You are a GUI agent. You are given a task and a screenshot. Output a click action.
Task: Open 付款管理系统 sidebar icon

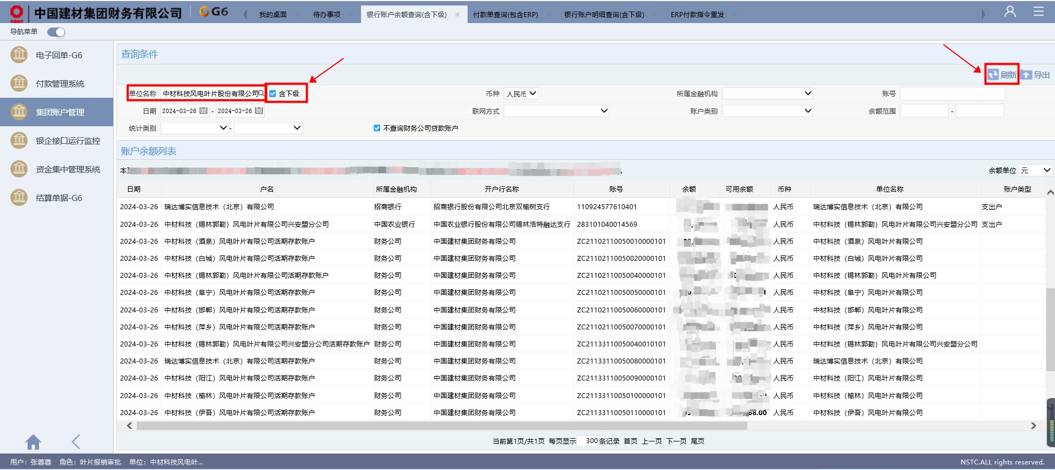[x=19, y=83]
